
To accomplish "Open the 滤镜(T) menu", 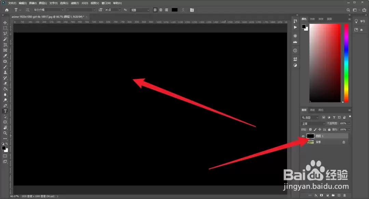I will pyautogui.click(x=75, y=3).
